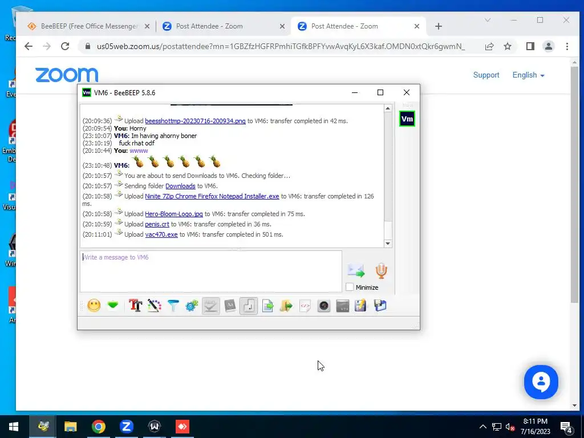
Task: Close the BeeBEEP browser tab
Action: point(147,26)
